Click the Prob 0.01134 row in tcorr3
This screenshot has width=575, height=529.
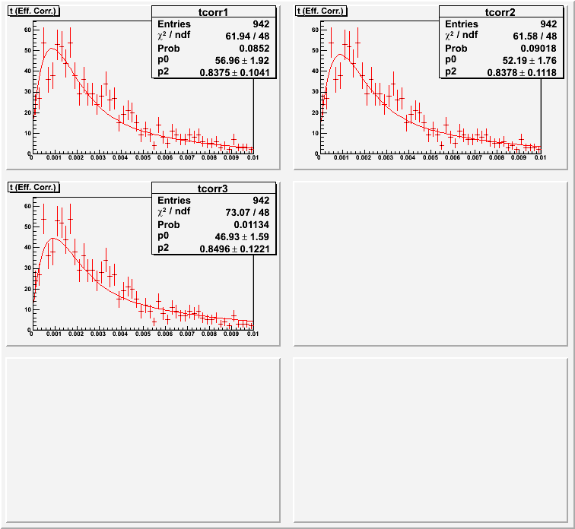214,224
